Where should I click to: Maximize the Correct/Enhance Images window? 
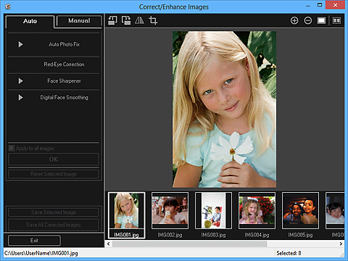click(320, 5)
